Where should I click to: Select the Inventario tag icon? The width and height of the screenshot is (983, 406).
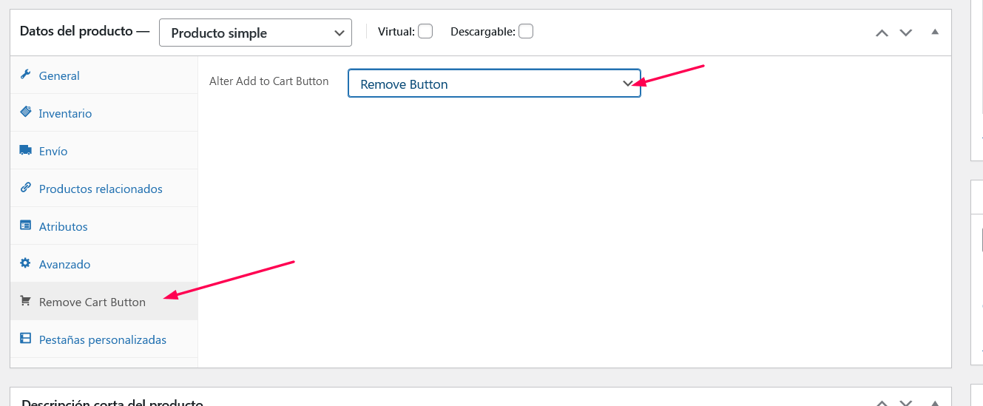25,112
